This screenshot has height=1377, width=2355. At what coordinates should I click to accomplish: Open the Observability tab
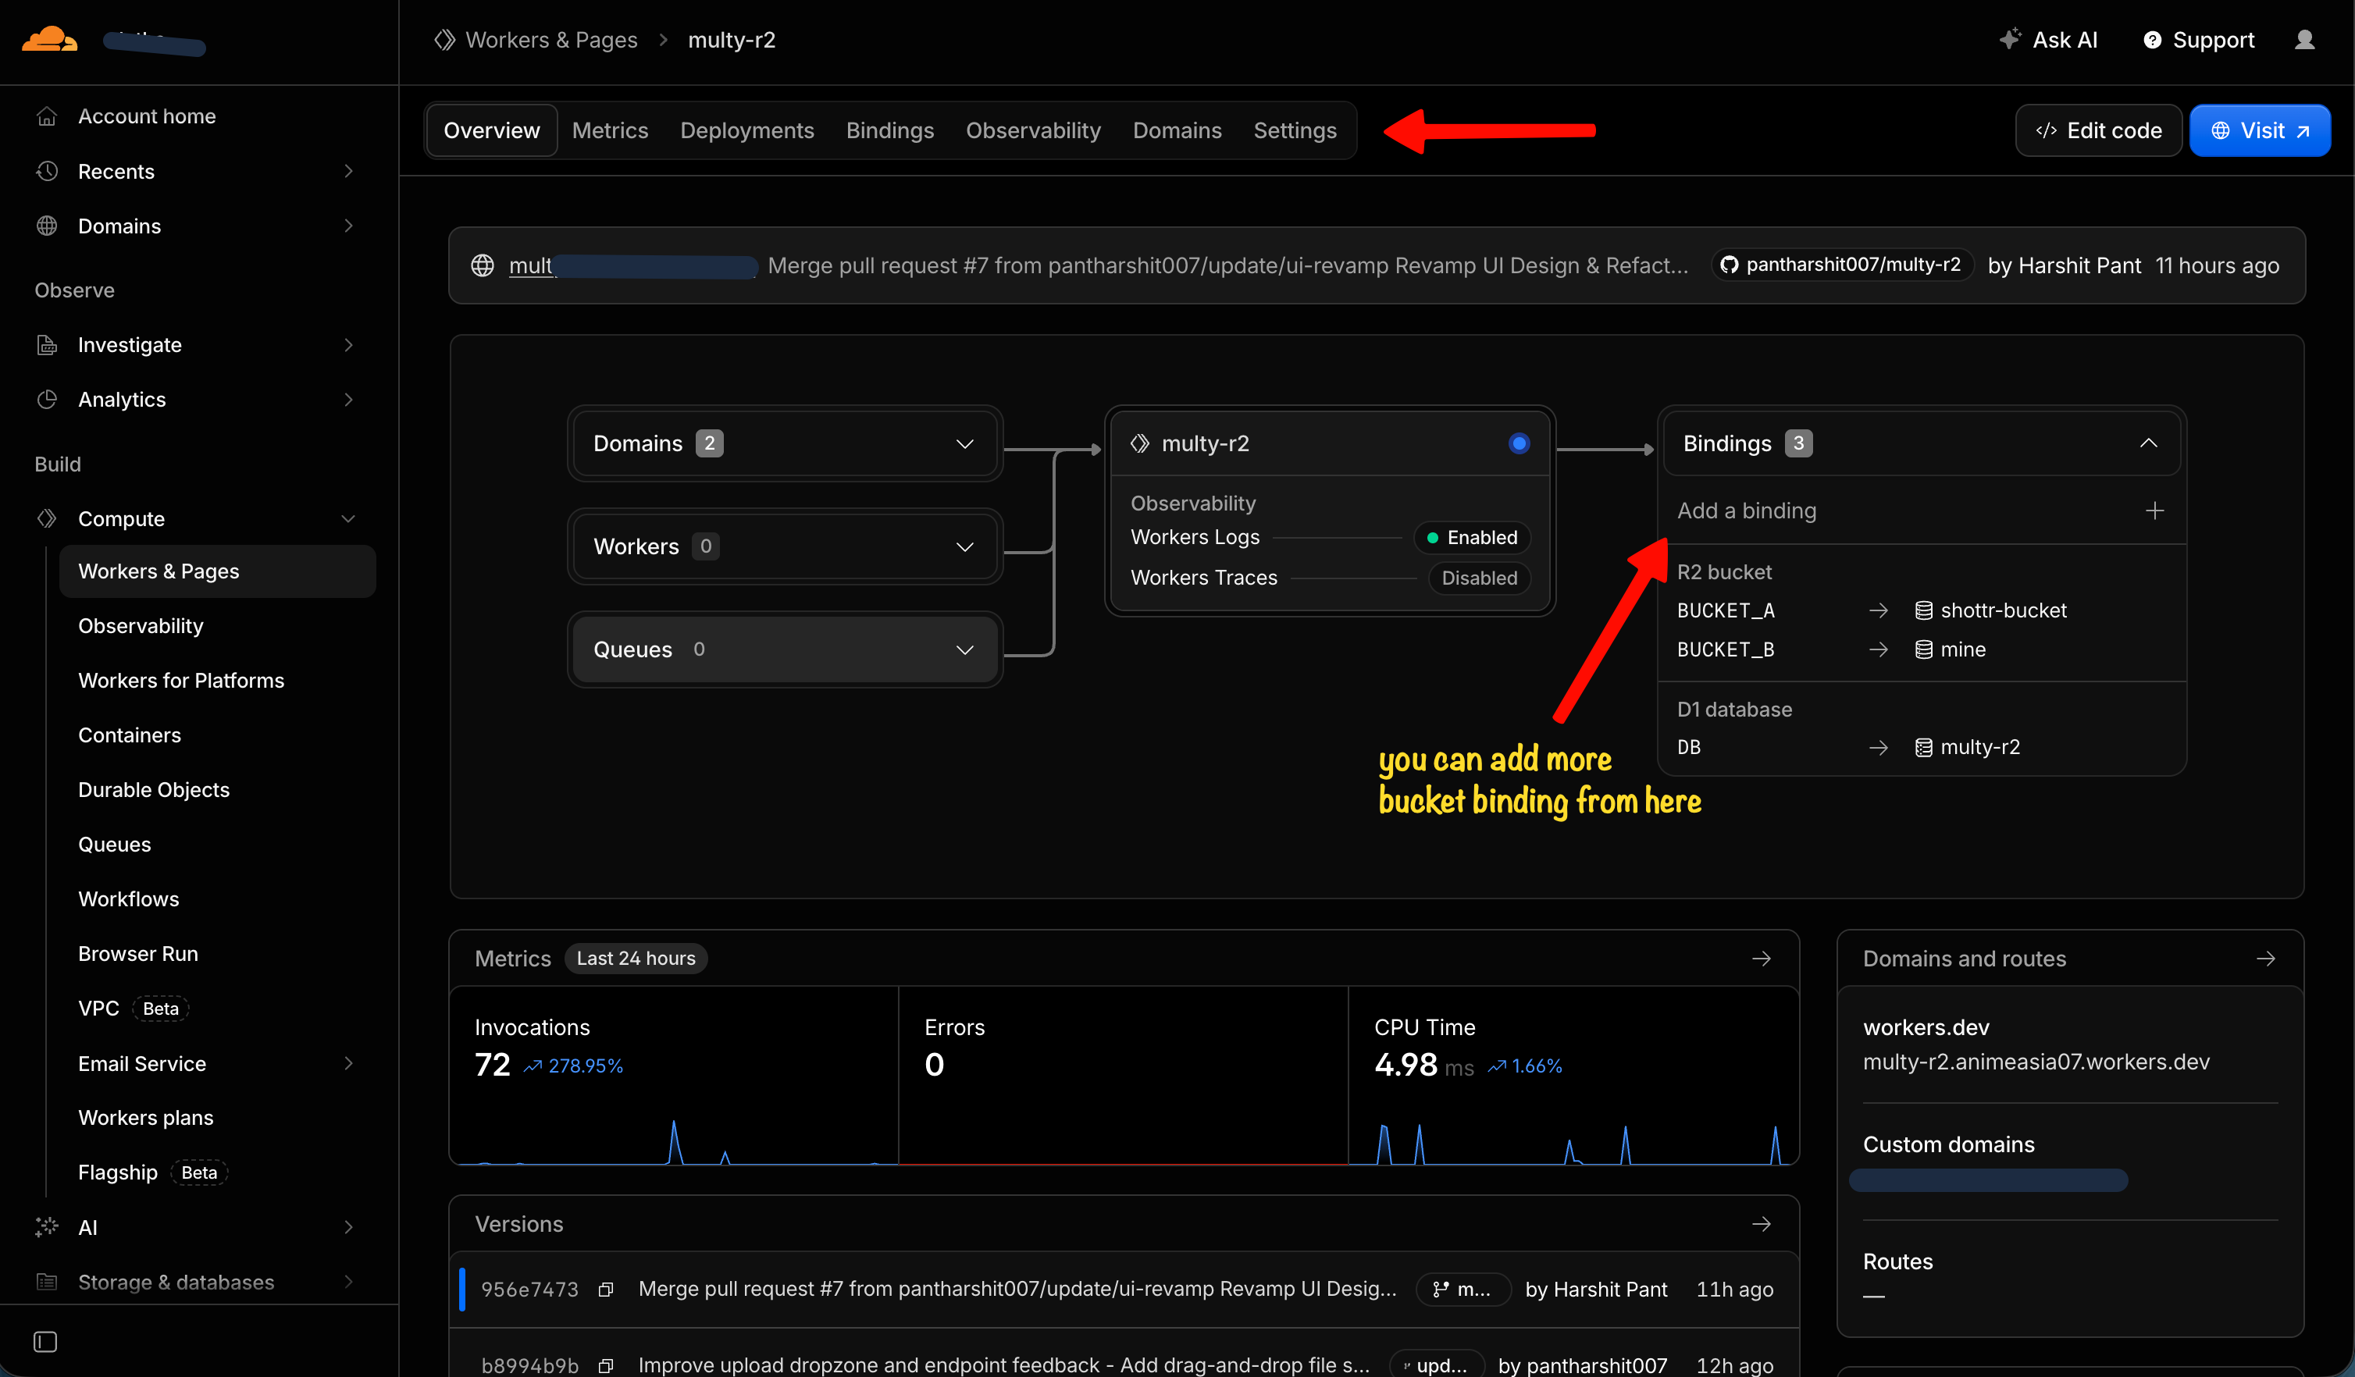[1032, 131]
